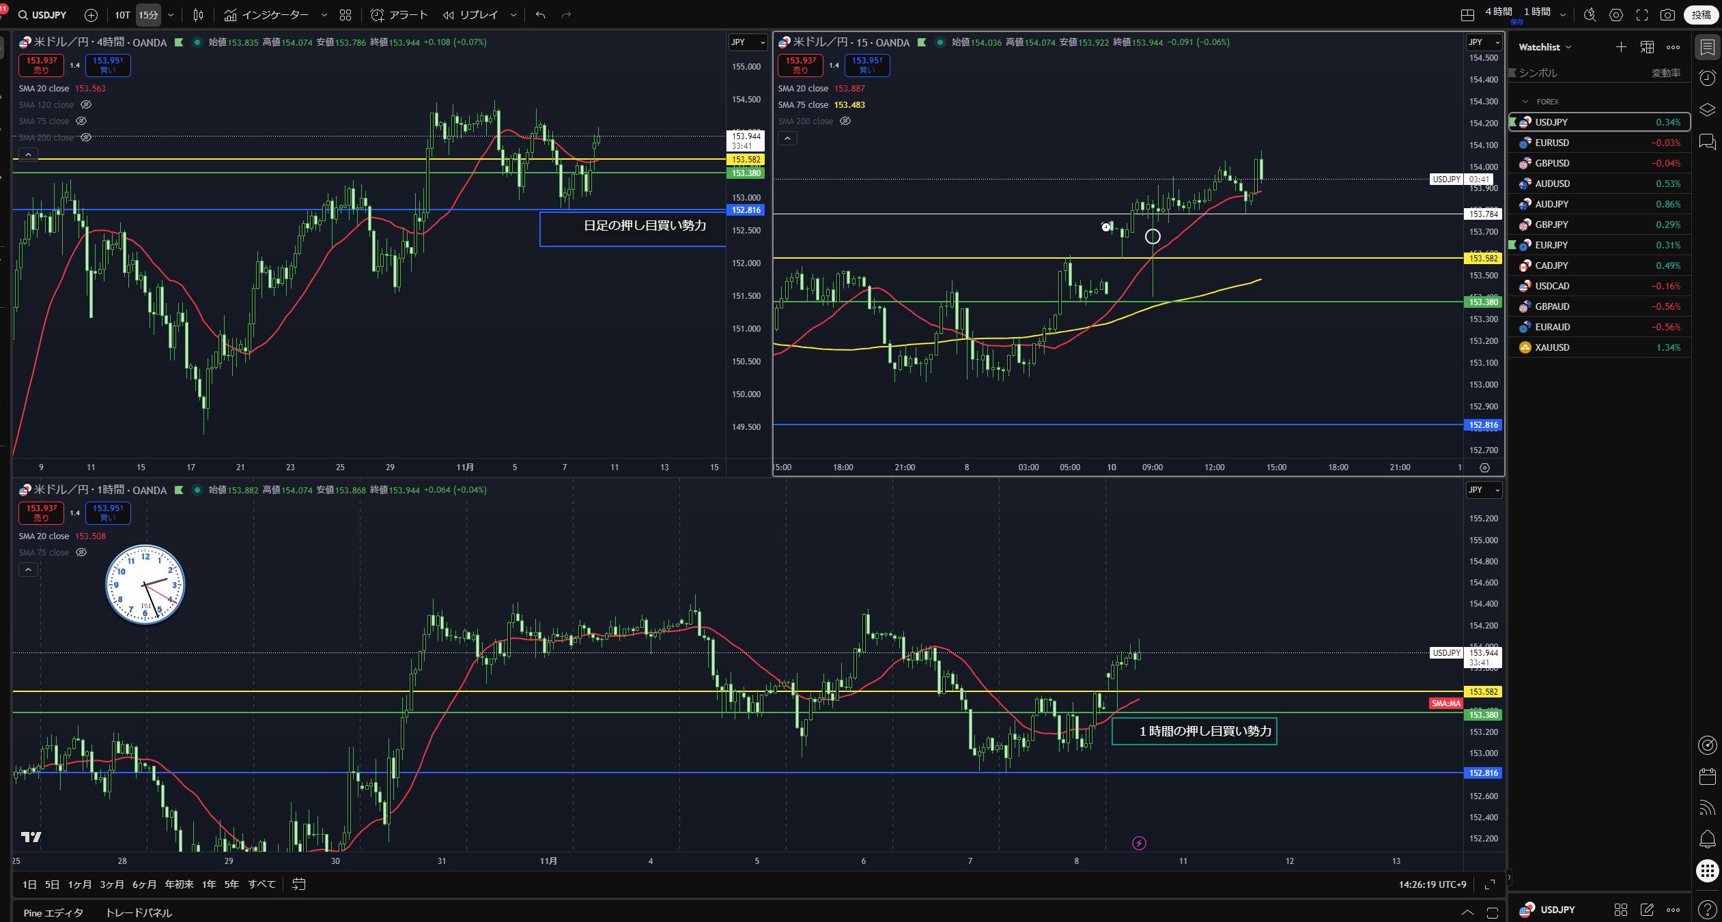Take a chart snapshot with camera icon
Image resolution: width=1722 pixels, height=922 pixels.
tap(1667, 15)
